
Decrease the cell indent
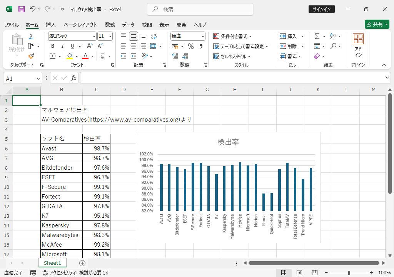(x=124, y=56)
